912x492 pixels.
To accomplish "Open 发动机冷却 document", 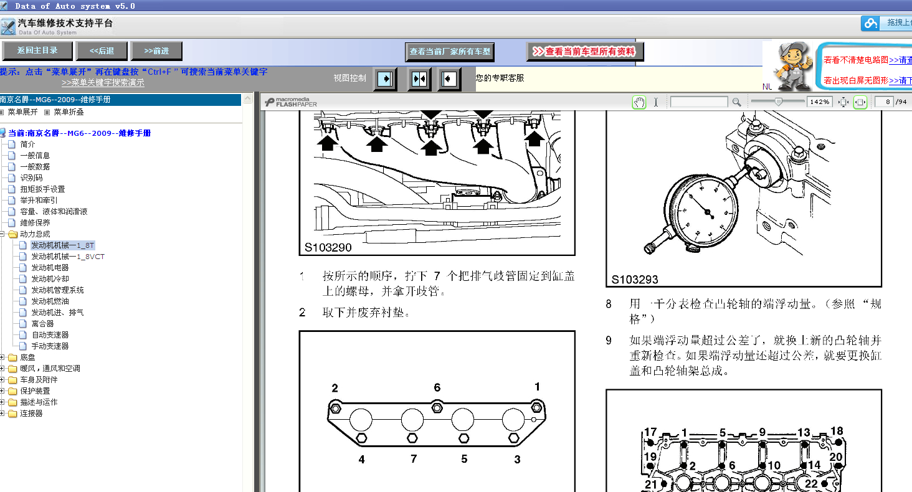I will click(50, 279).
